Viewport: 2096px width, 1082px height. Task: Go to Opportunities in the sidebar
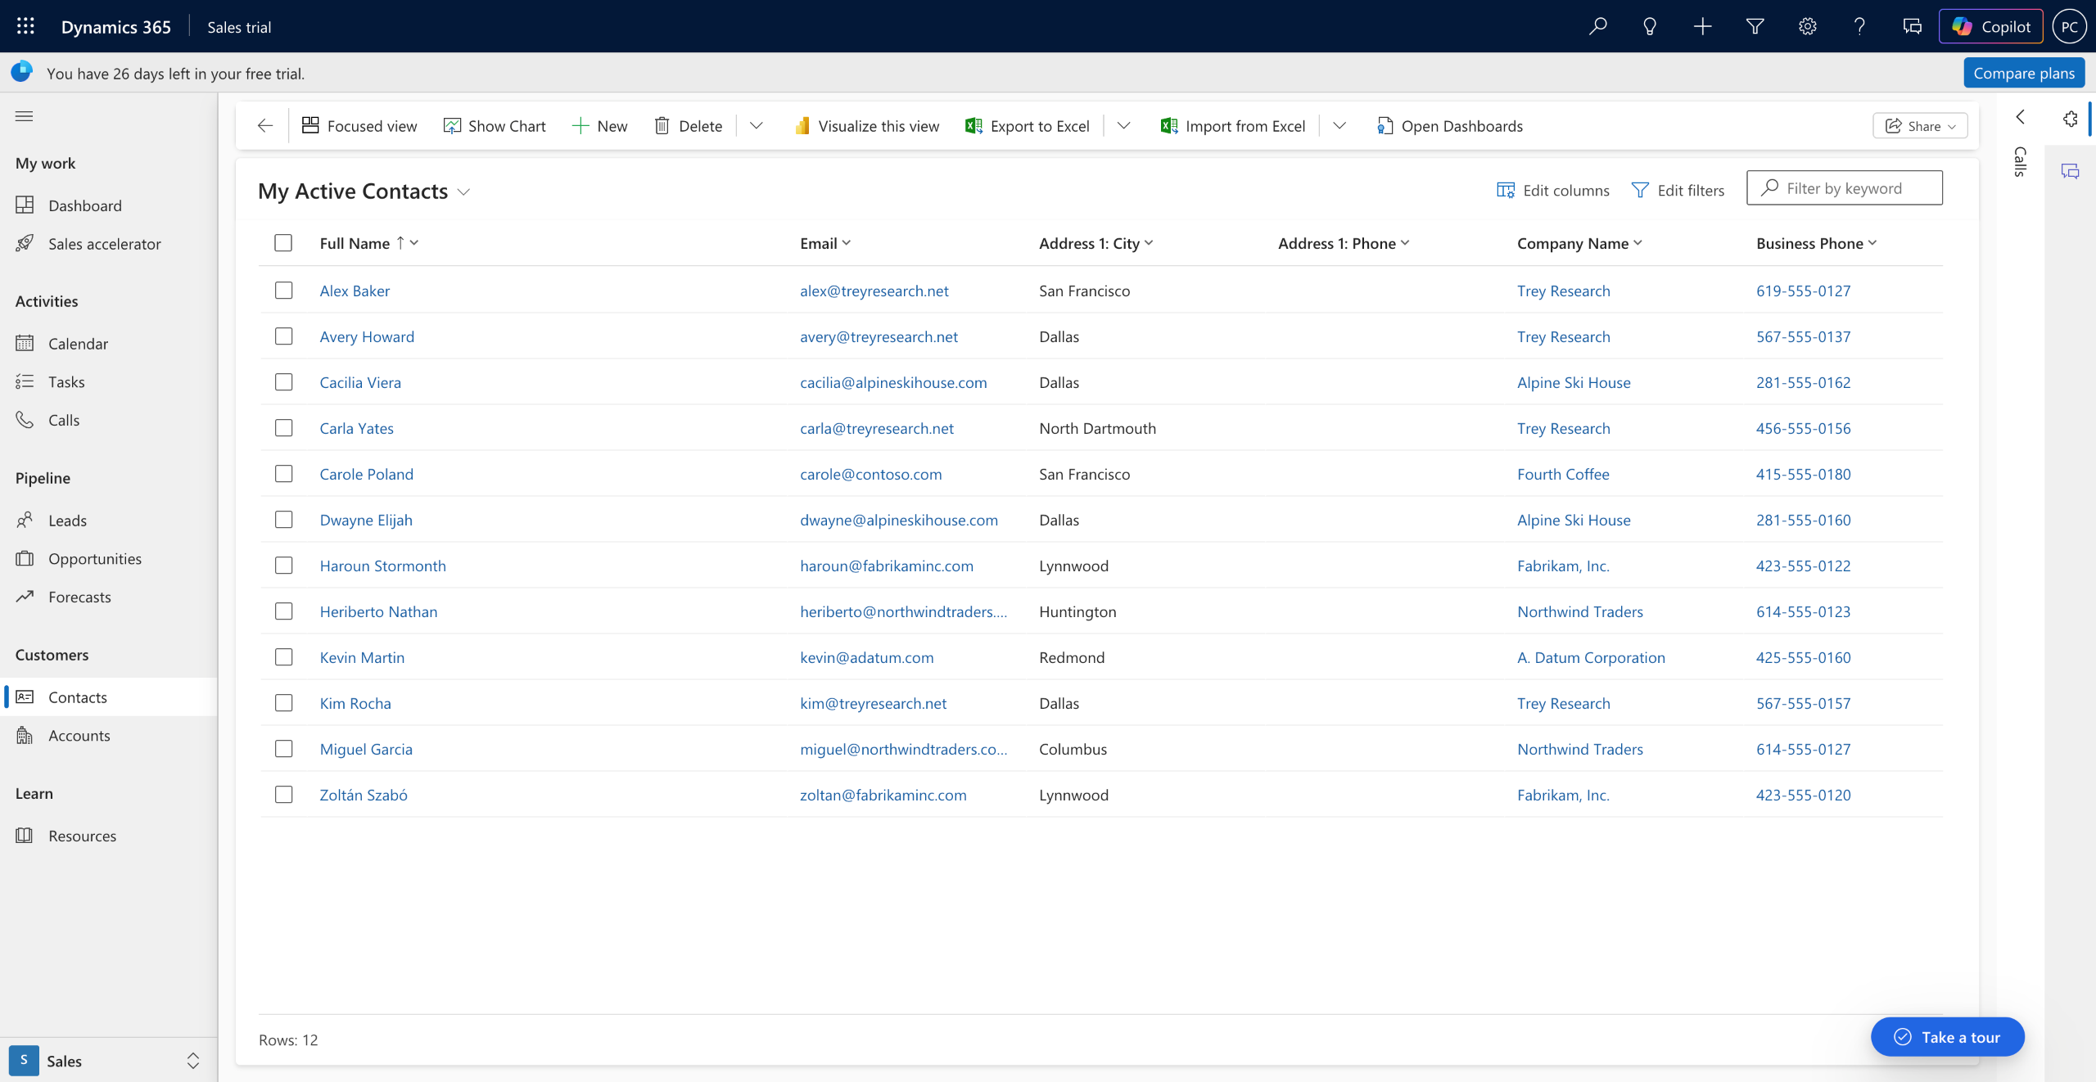(95, 559)
